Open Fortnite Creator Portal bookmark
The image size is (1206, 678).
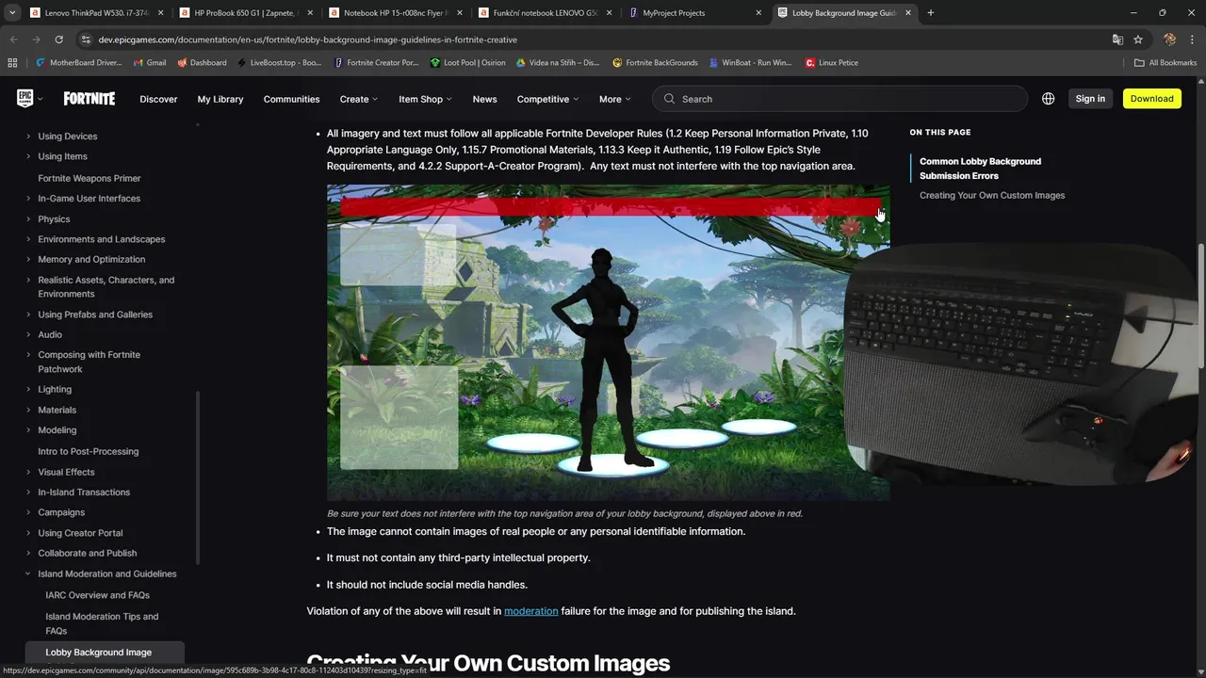coord(376,63)
